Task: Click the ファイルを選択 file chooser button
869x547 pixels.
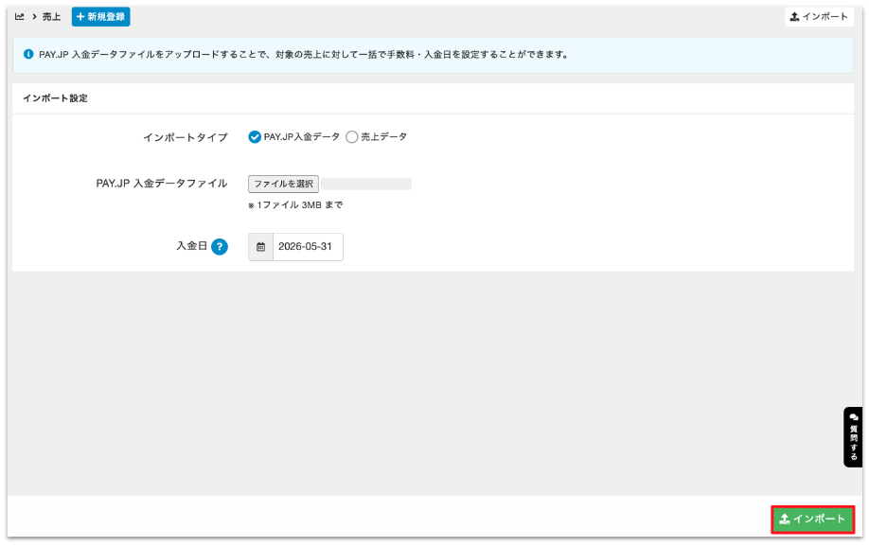Action: pos(283,184)
